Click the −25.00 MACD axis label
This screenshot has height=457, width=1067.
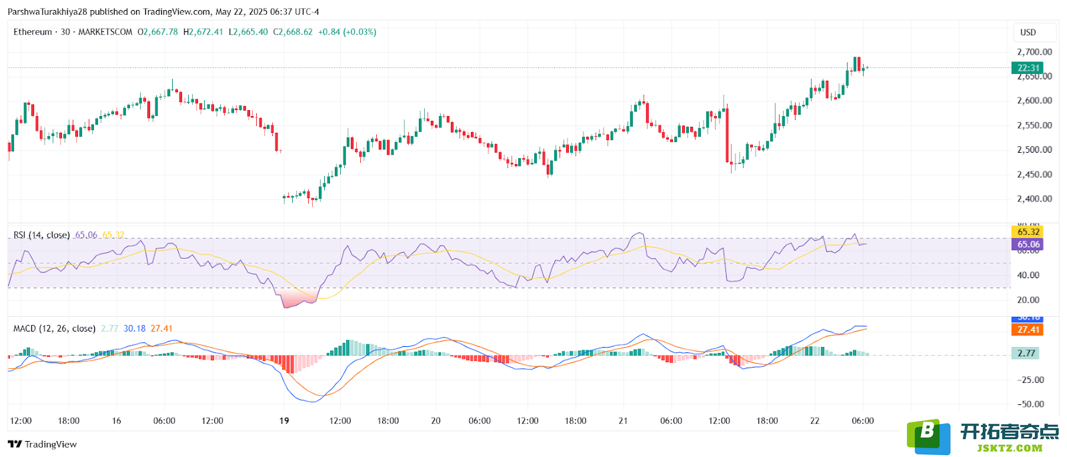tap(1030, 380)
